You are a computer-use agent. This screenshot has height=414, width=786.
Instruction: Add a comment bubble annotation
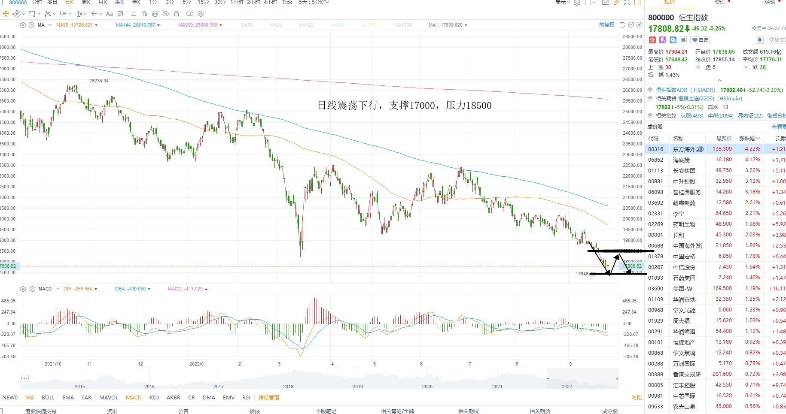point(120,14)
